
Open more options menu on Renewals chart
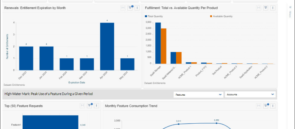point(137,8)
